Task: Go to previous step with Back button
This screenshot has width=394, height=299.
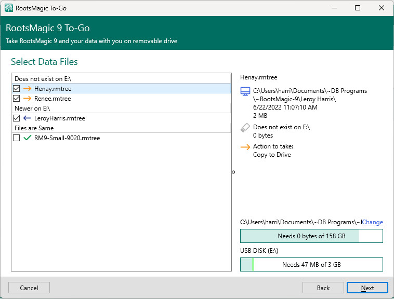Action: tap(323, 288)
